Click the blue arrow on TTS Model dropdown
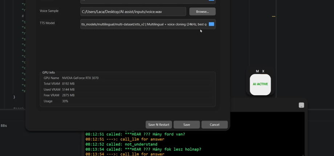Image resolution: width=334 pixels, height=156 pixels. coord(211,24)
